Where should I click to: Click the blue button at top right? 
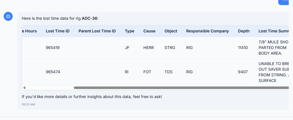[x=286, y=2]
